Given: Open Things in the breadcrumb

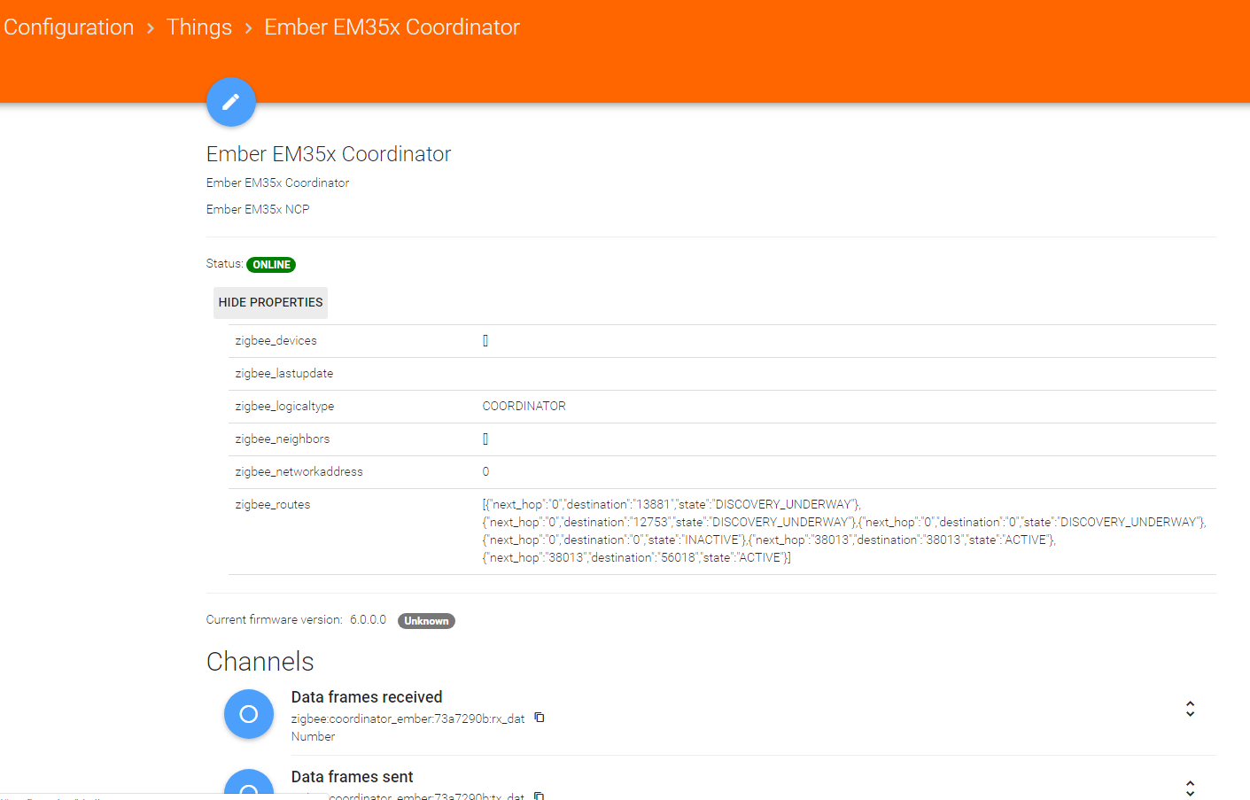Looking at the screenshot, I should coord(199,27).
